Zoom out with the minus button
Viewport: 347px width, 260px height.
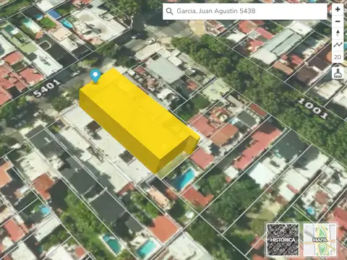[338, 22]
